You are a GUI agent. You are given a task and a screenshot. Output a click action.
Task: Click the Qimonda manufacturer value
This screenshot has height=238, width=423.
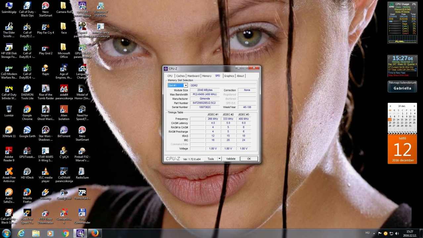point(204,99)
